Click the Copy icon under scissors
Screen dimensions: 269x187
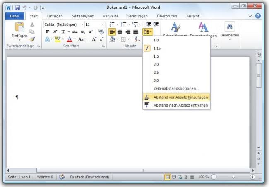32,32
